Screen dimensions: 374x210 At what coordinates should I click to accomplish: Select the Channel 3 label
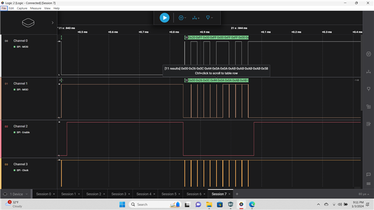click(x=20, y=164)
